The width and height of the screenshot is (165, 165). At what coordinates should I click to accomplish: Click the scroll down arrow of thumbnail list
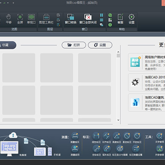pos(118,120)
